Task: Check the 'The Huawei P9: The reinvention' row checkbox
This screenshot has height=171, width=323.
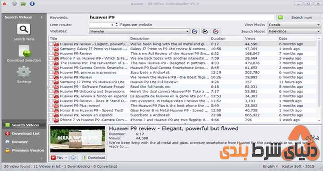Action: point(51,63)
